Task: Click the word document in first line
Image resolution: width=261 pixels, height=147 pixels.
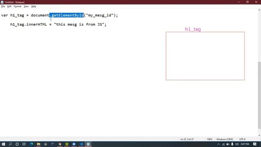Action: [x=40, y=15]
